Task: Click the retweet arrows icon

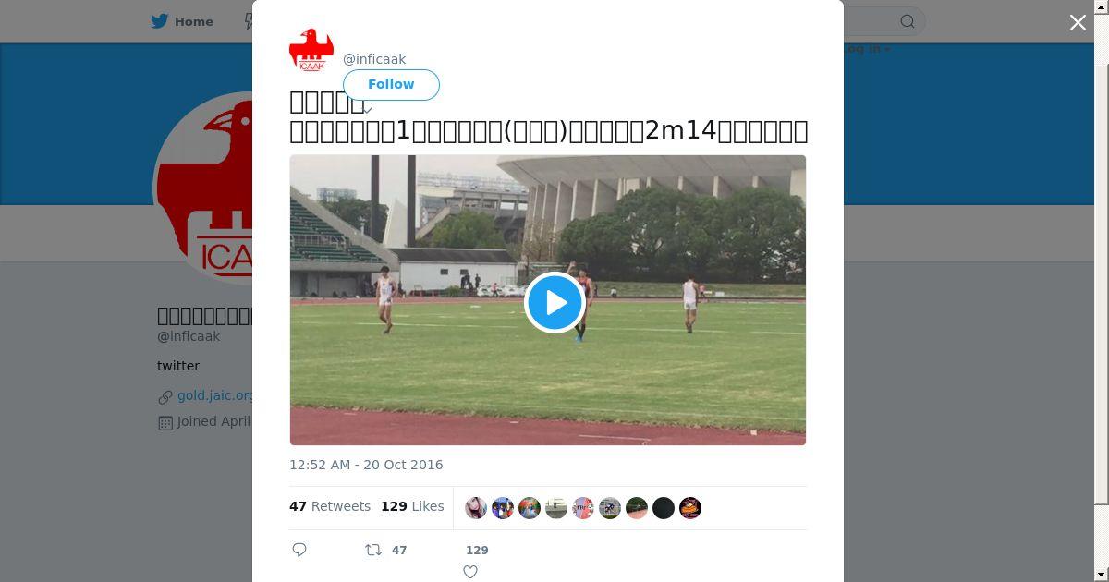Action: click(x=373, y=550)
